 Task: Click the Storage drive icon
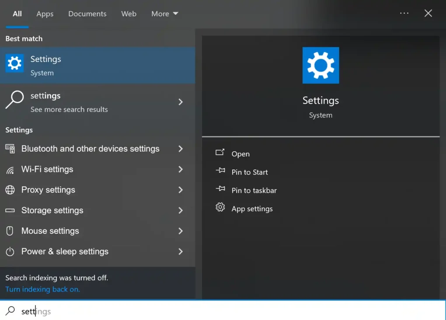coord(10,210)
